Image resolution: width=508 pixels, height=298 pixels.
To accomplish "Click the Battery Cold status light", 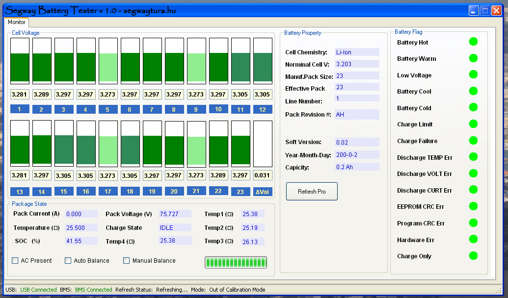I will (473, 107).
